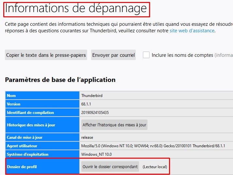
Task: Click 'Dossier de profil' row header
Action: (x=42, y=167)
